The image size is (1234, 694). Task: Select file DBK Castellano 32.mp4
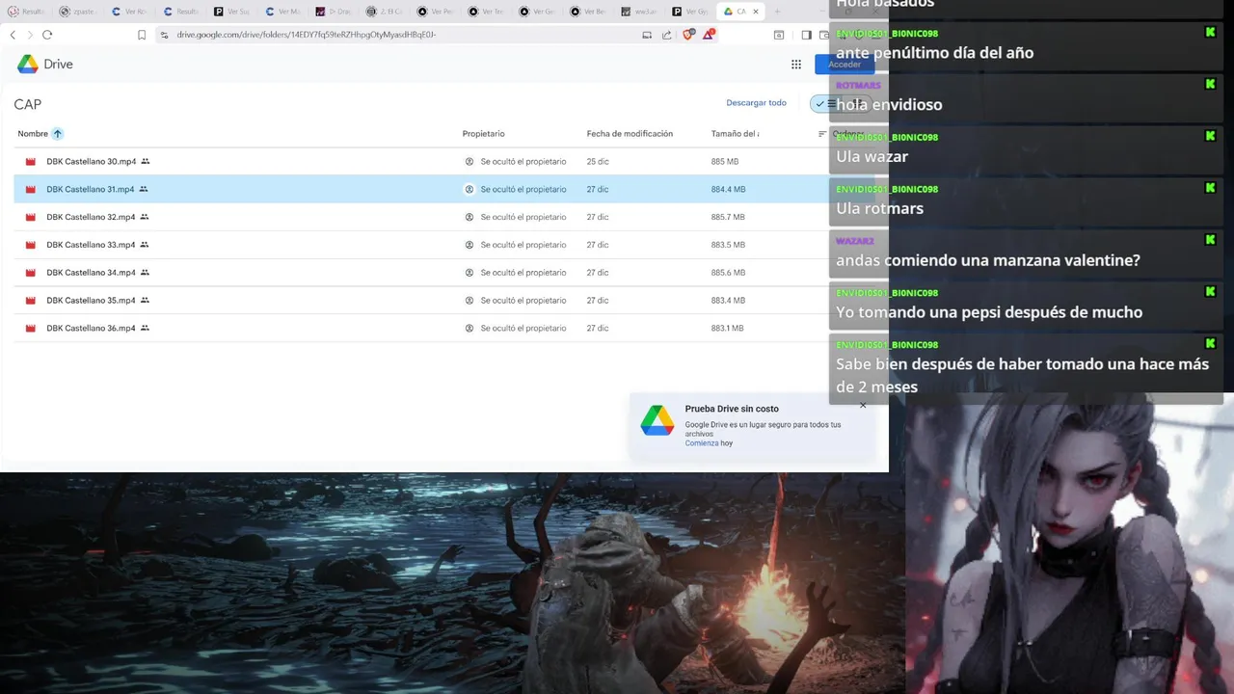[92, 218]
